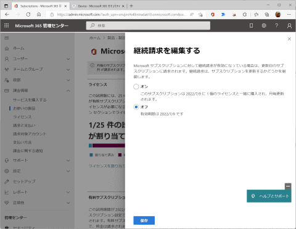Toggle the navigation hamburger menu
Image resolution: width=296 pixels, height=229 pixels.
pyautogui.click(x=7, y=38)
